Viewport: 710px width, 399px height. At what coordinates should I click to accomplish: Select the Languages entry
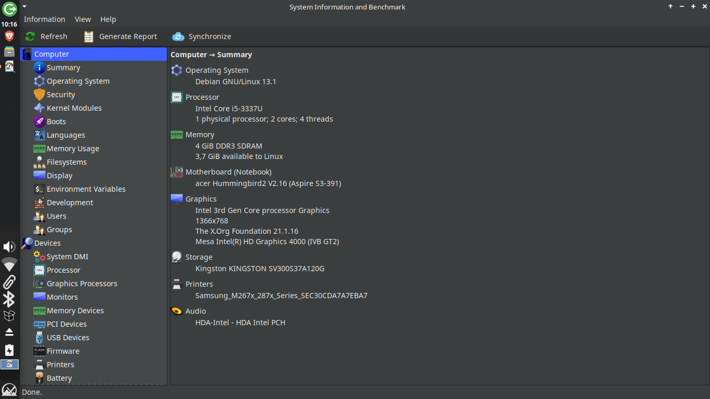point(65,135)
